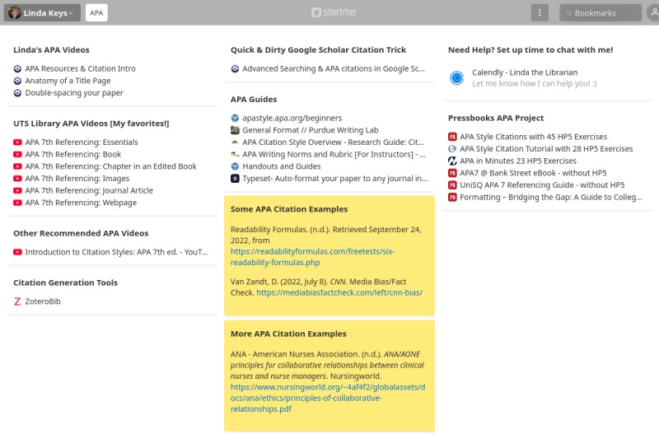
Task: Click Linda Keys avatar photo
Action: (x=15, y=12)
